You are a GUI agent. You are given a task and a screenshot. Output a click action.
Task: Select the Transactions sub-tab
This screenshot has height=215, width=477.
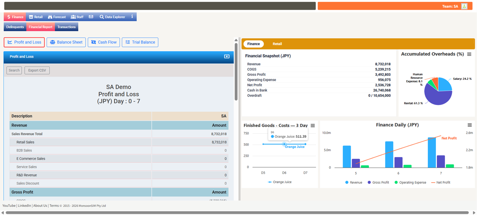pos(67,27)
